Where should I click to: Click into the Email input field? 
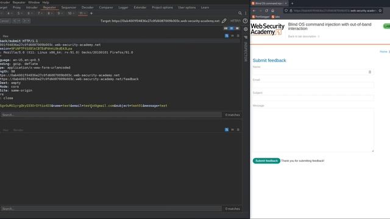click(313, 85)
